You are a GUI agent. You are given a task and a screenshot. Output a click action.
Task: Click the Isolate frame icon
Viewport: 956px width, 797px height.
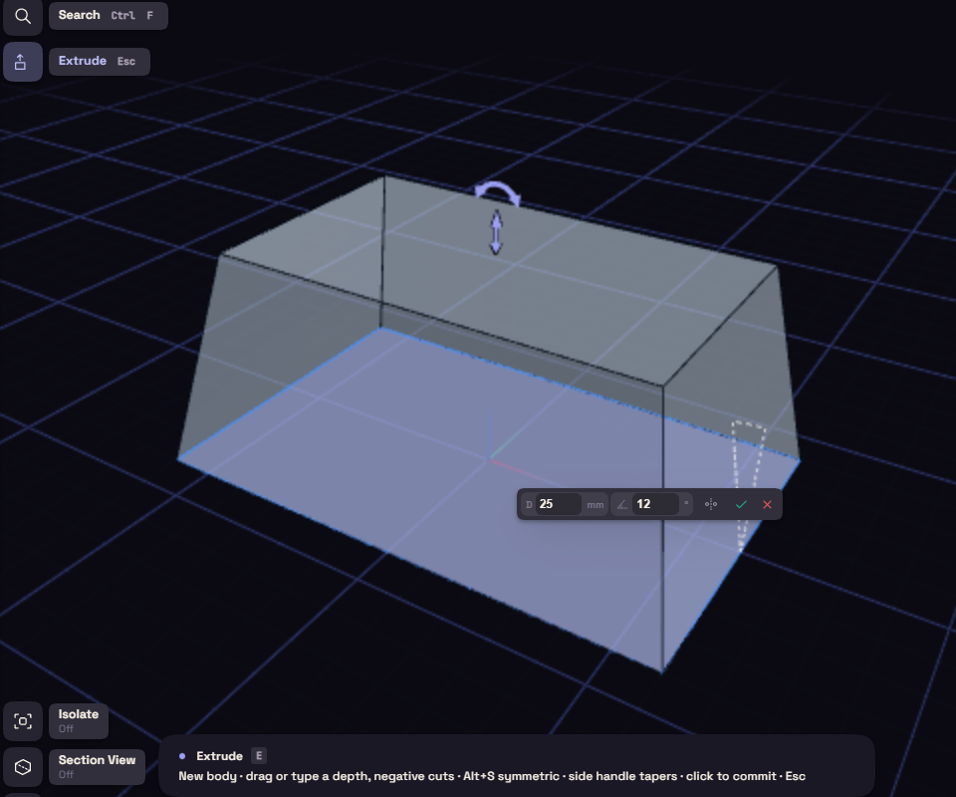click(23, 721)
